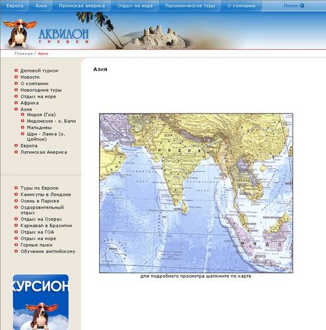Open the Карнавал в Бразилии link

tap(46, 226)
